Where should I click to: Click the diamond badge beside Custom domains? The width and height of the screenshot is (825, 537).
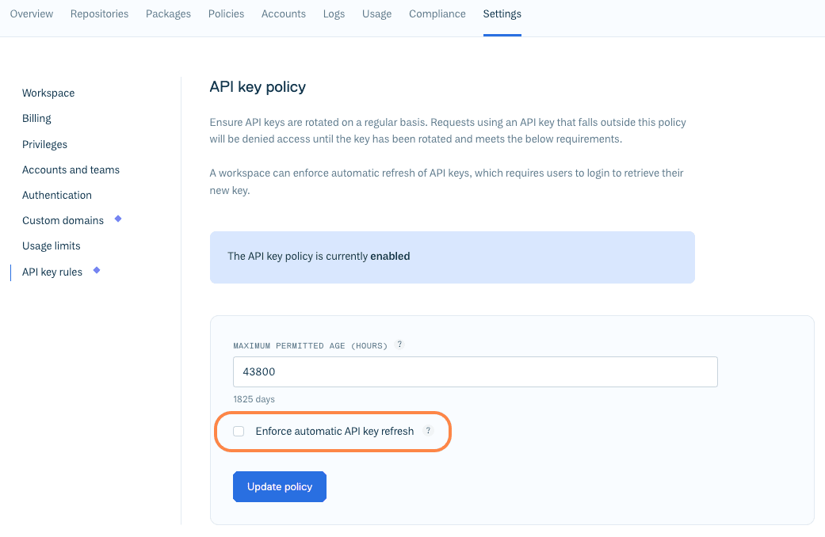118,219
